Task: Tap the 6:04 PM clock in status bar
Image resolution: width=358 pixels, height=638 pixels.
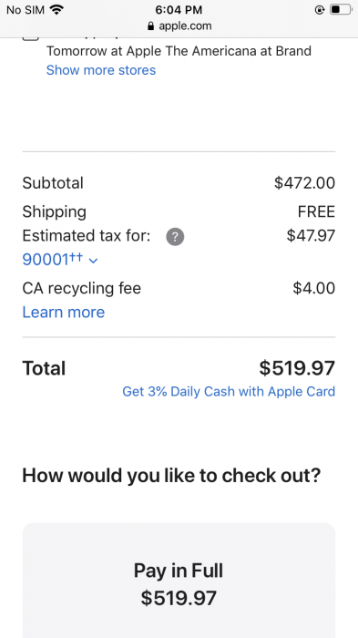Action: (179, 9)
